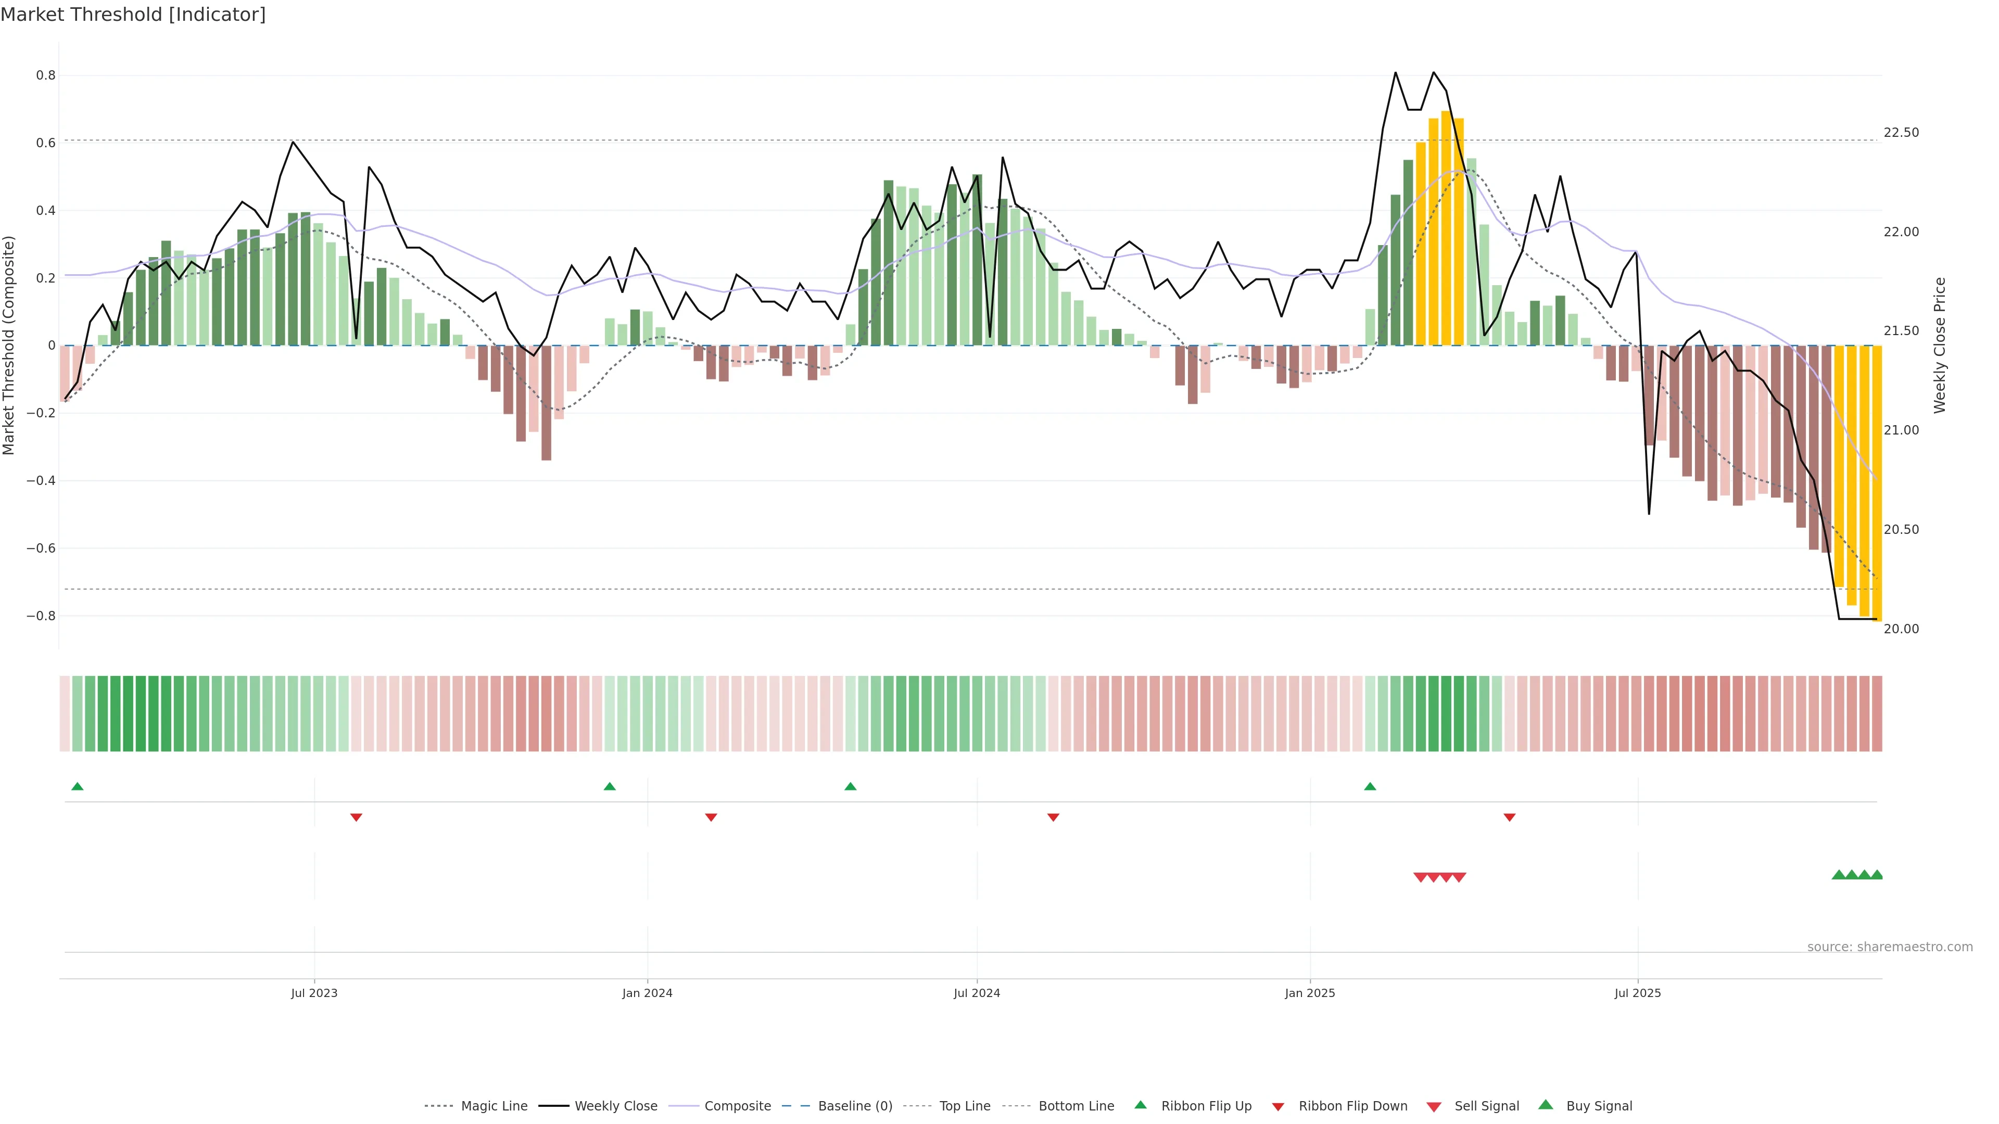Viewport: 1999px width, 1124px height.
Task: Click ribbon flip down marker after Jul 2023
Action: (356, 818)
